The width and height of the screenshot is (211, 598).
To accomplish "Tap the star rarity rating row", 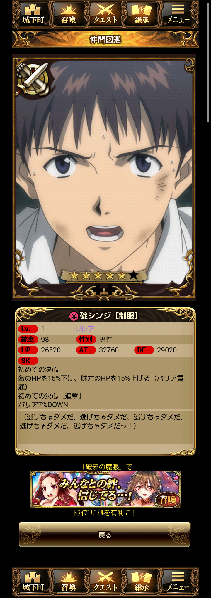I will (104, 275).
